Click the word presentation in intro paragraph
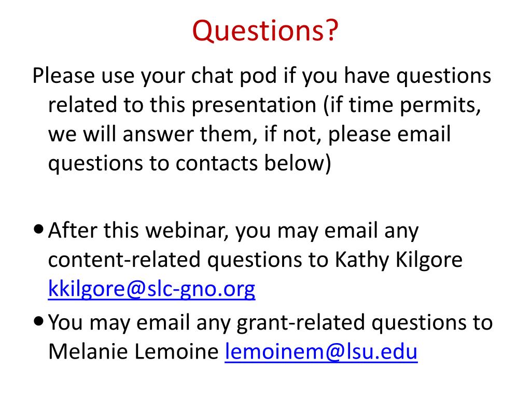Screen dimensions: 531x398 point(254,105)
